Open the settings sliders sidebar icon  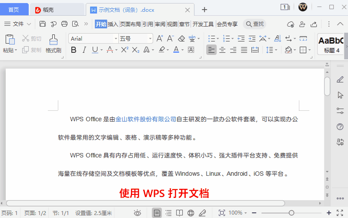[x=340, y=111]
